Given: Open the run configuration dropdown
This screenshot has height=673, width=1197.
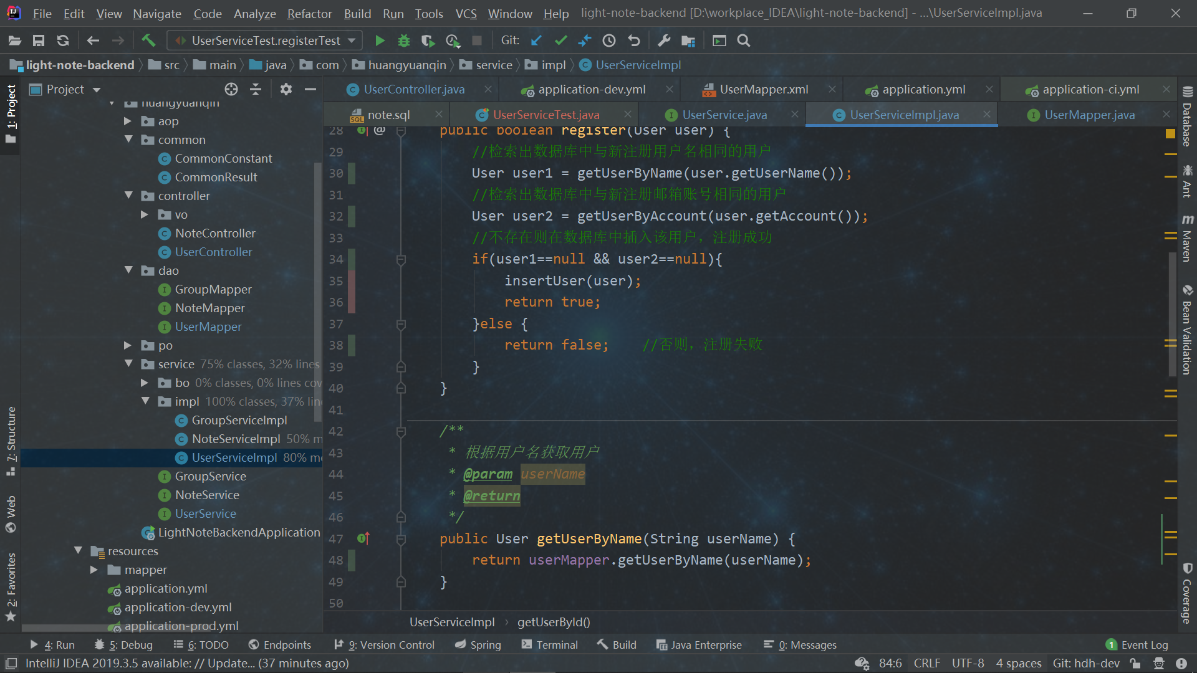Looking at the screenshot, I should pos(265,41).
